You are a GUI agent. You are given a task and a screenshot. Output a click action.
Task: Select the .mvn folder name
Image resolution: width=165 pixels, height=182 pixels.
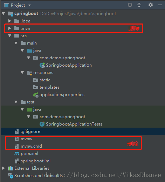(26, 28)
